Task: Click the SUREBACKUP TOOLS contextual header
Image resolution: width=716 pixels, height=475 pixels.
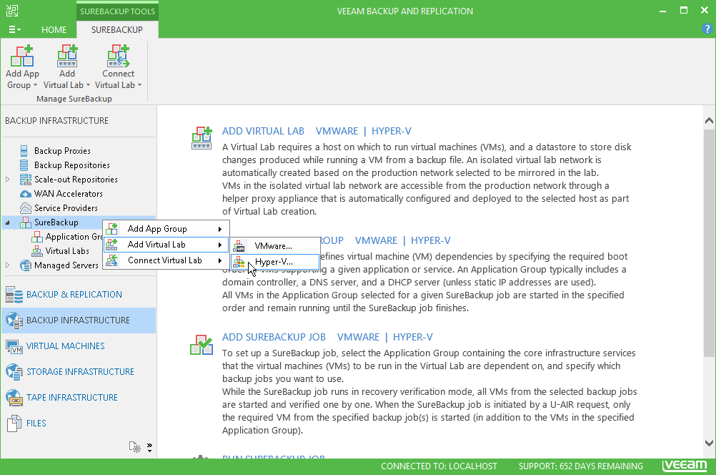Action: (117, 11)
